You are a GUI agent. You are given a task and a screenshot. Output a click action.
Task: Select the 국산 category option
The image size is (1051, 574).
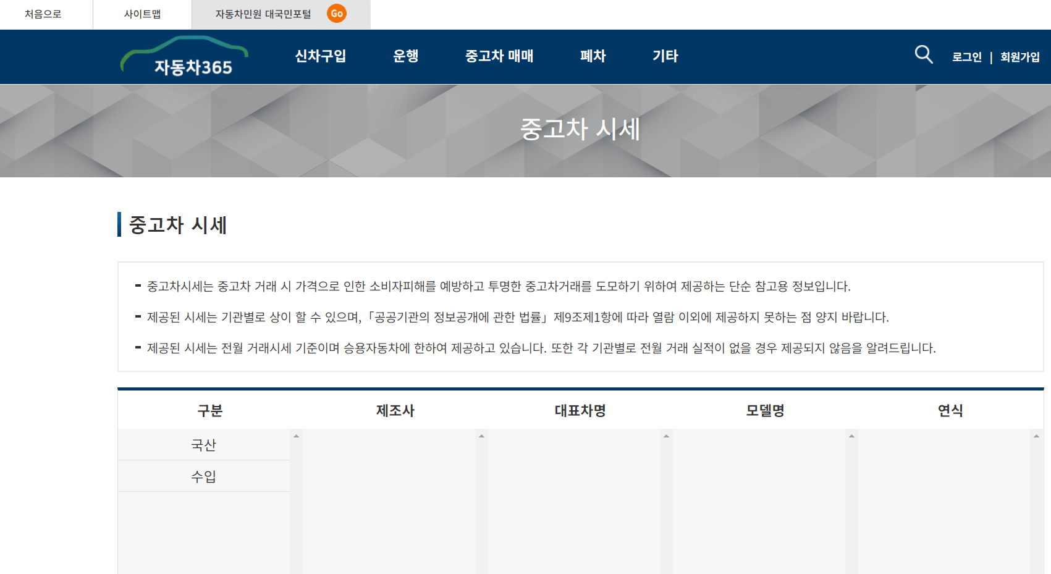[x=204, y=444]
